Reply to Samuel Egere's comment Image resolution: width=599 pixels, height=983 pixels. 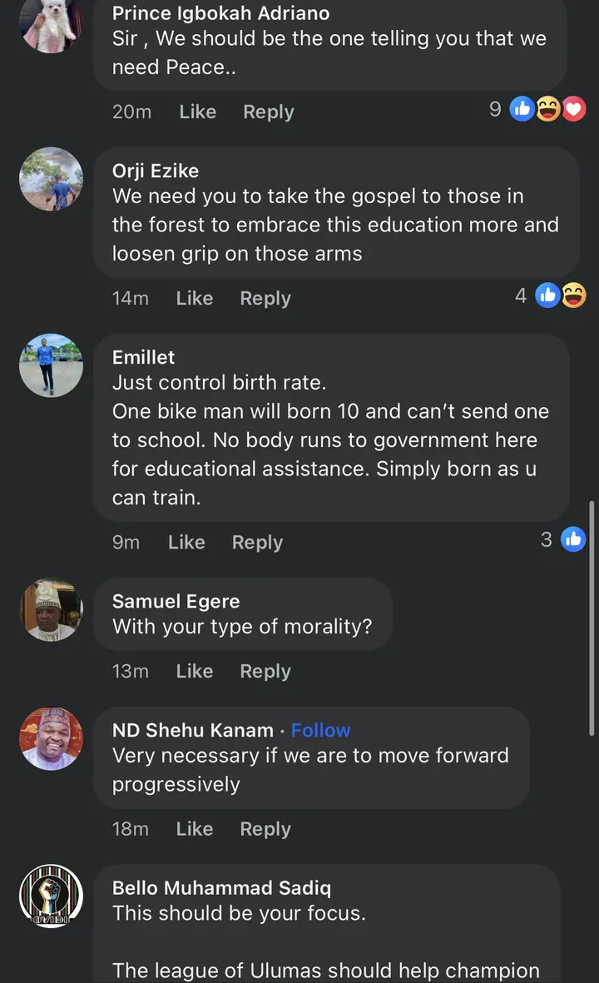tap(265, 671)
